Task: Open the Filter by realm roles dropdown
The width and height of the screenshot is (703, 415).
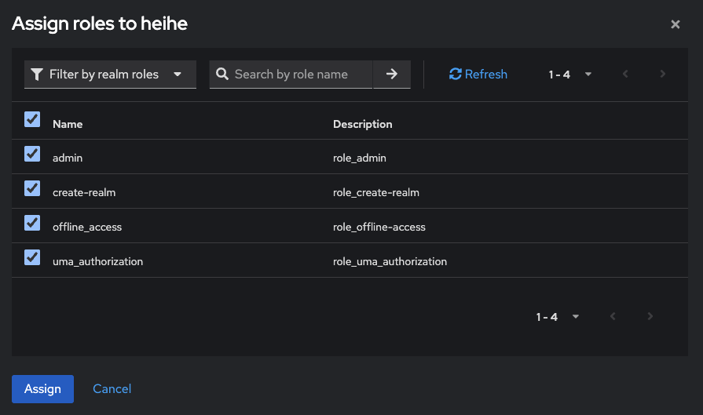Action: point(110,75)
